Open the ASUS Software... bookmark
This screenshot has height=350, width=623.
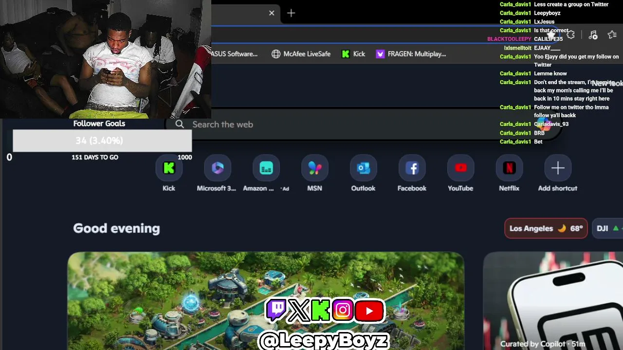point(235,54)
